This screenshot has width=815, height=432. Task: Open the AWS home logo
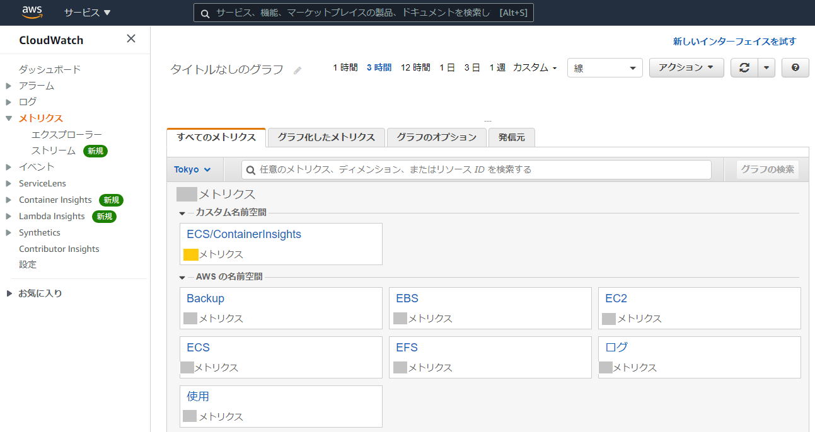(32, 12)
